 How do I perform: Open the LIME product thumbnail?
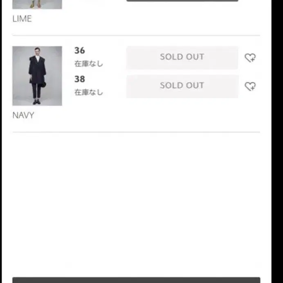tap(37, 4)
